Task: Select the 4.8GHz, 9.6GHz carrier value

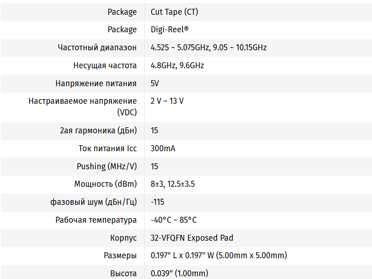Action: (177, 65)
